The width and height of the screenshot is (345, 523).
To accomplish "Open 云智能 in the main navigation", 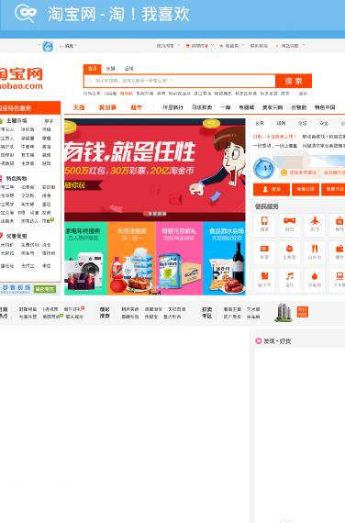I will pos(298,107).
